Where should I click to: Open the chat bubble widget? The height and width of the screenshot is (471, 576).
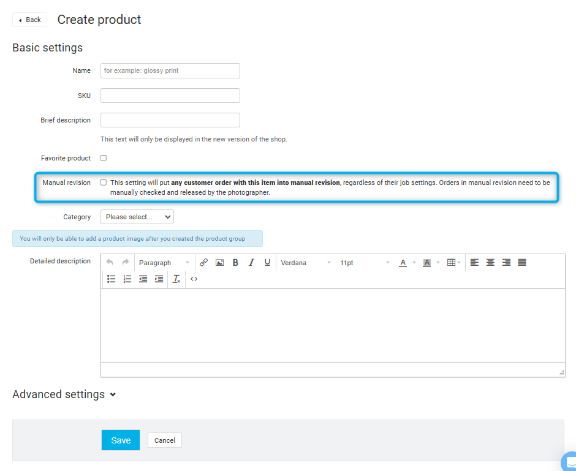pos(569,461)
